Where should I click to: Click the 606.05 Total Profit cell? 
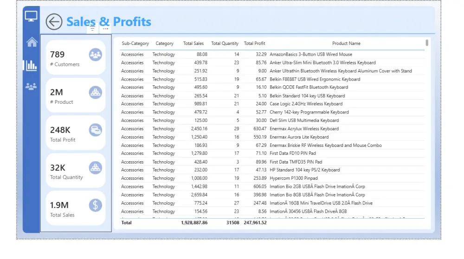point(260,186)
